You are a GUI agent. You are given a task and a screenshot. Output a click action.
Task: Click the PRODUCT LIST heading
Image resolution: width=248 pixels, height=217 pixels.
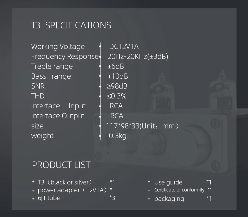tap(61, 165)
